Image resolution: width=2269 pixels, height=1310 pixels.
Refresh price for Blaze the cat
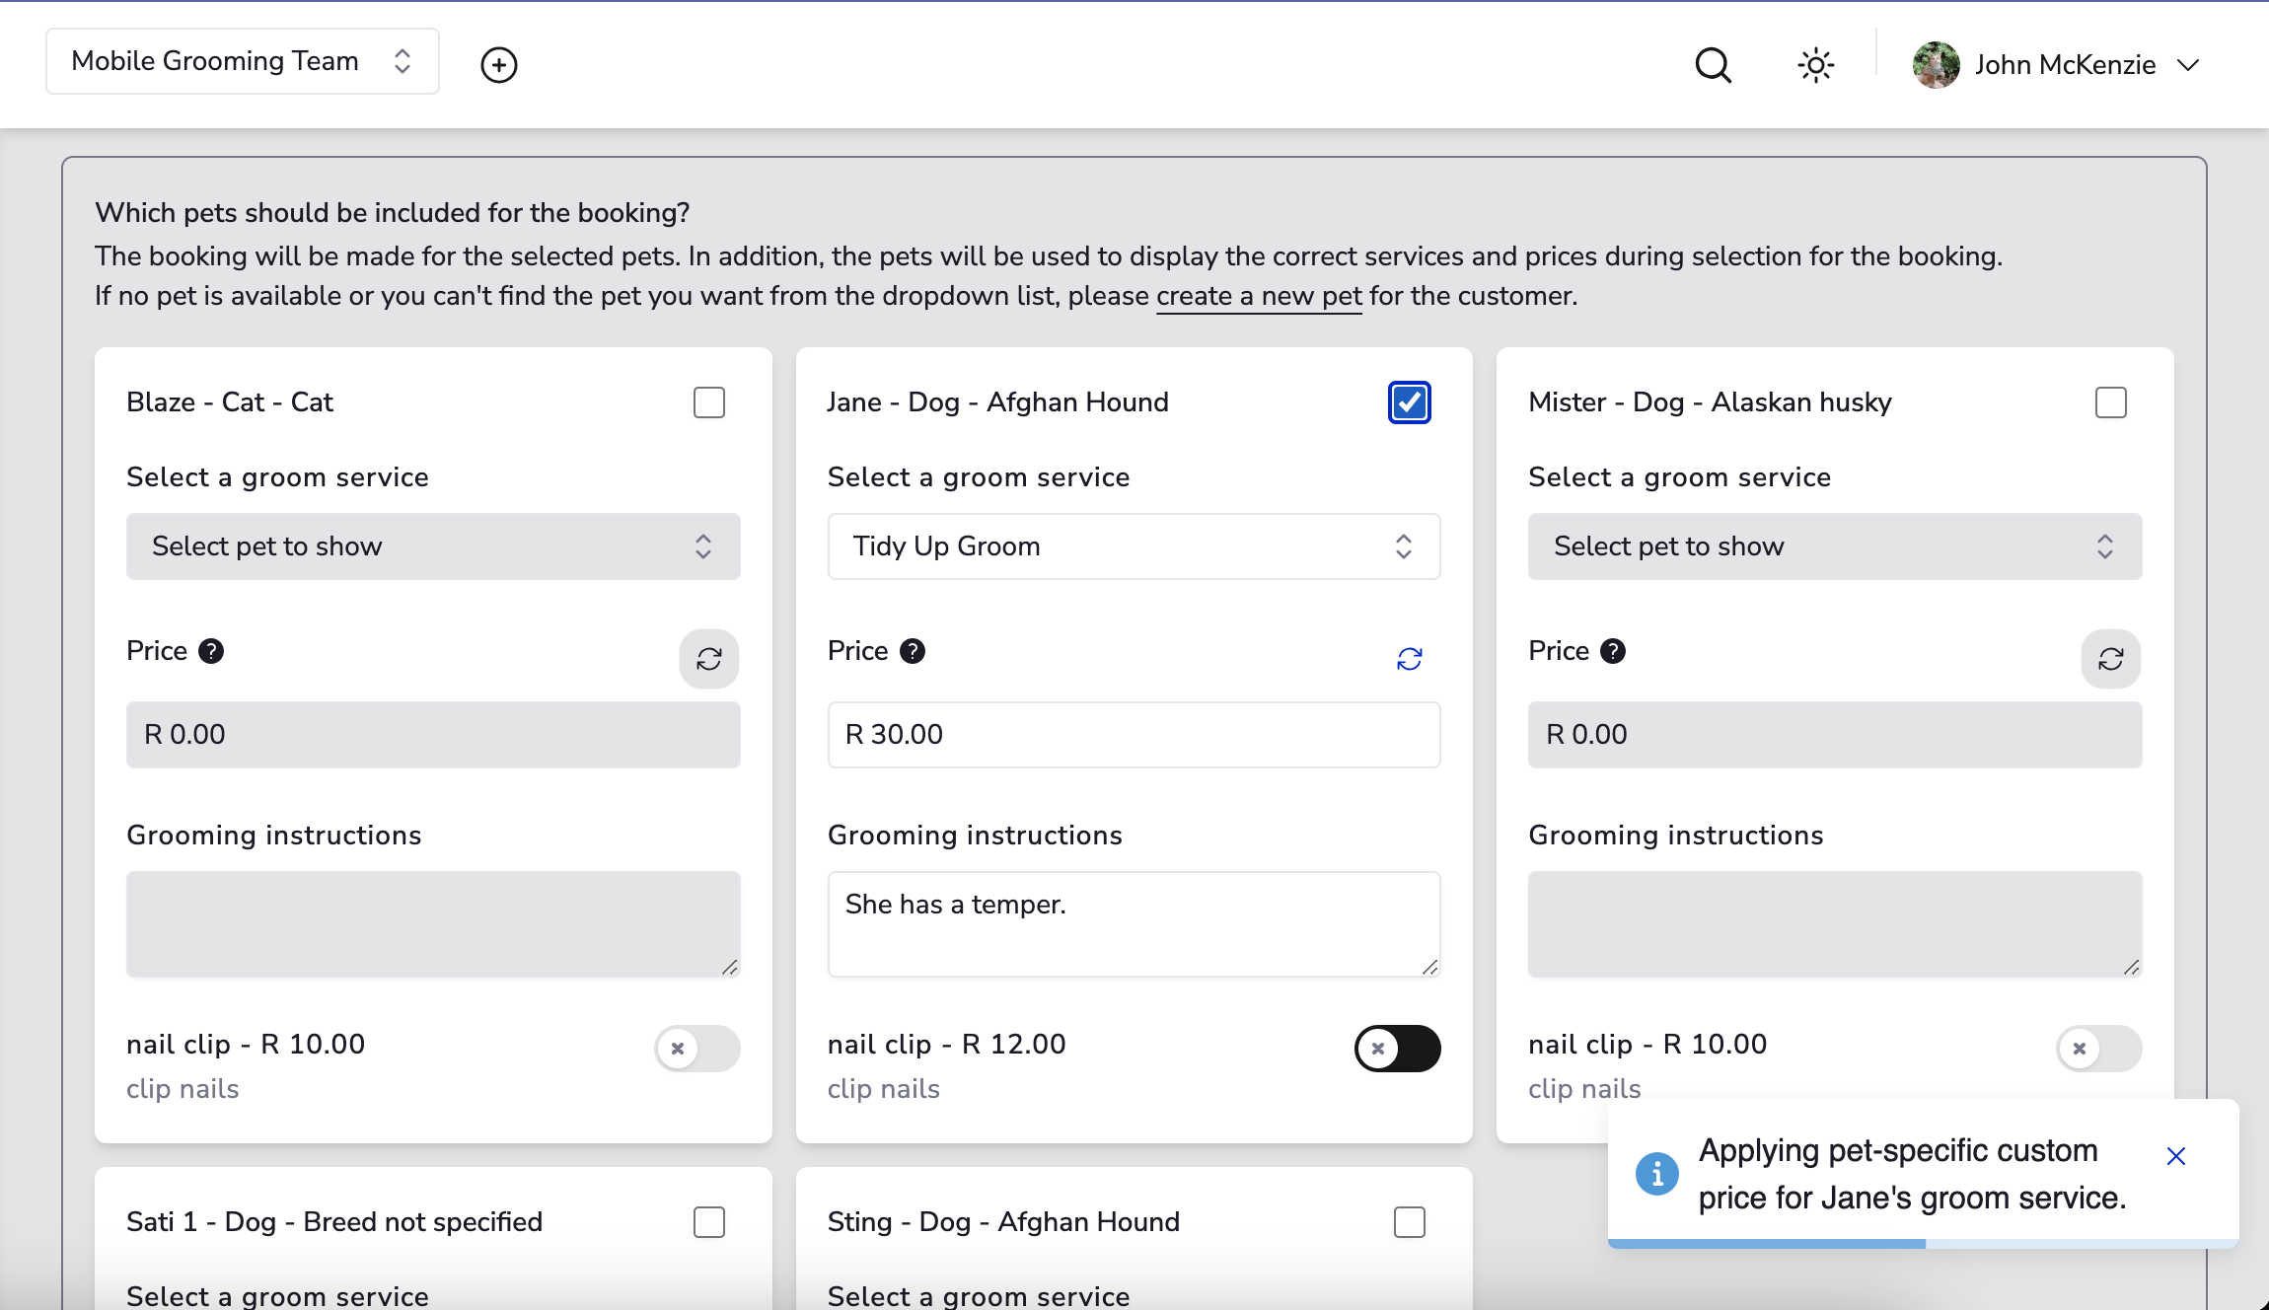click(708, 659)
